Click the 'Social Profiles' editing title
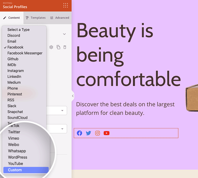The image size is (198, 178). [15, 7]
